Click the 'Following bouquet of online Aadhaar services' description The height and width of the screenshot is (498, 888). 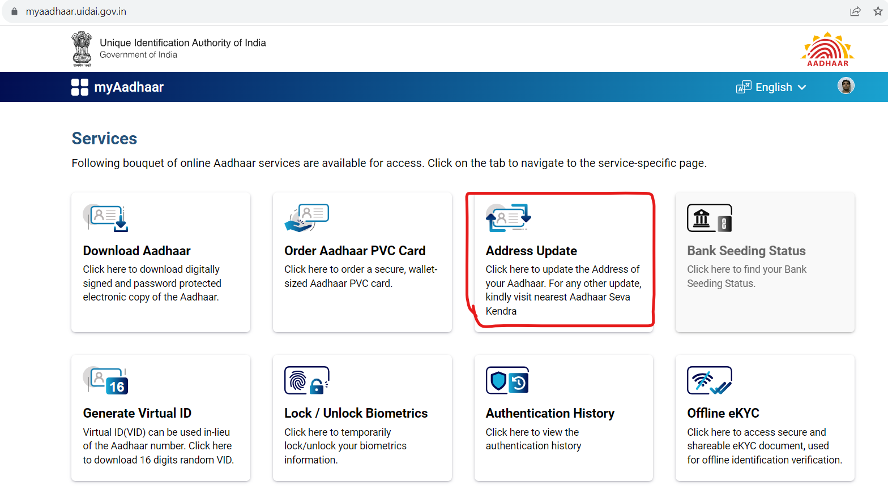pyautogui.click(x=389, y=163)
